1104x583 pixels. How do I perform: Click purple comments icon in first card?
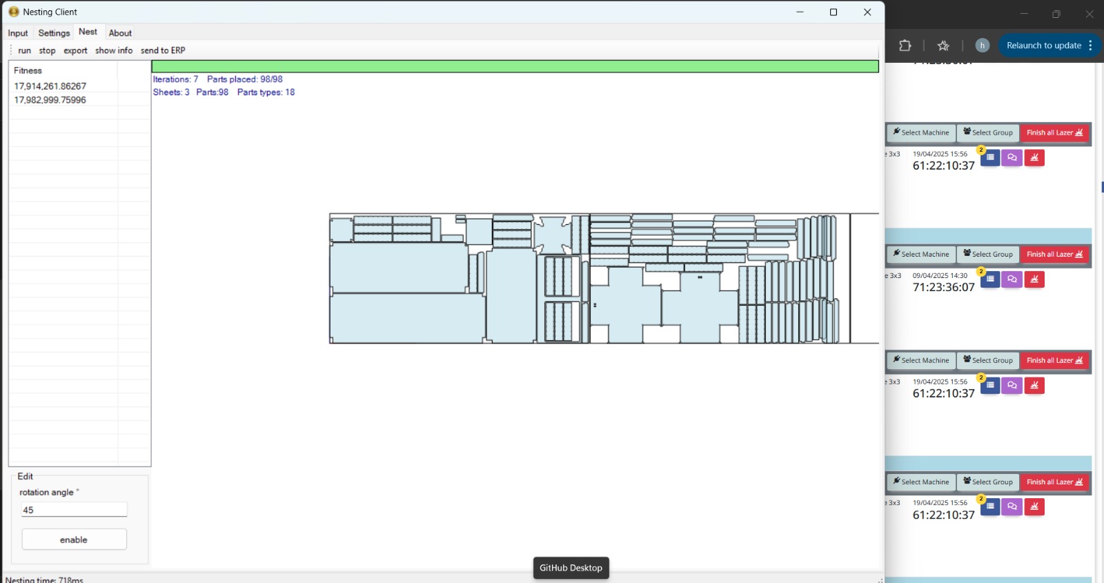tap(1012, 157)
